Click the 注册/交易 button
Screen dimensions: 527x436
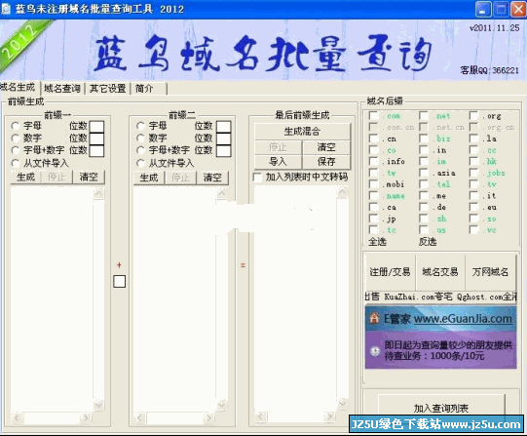(x=390, y=272)
